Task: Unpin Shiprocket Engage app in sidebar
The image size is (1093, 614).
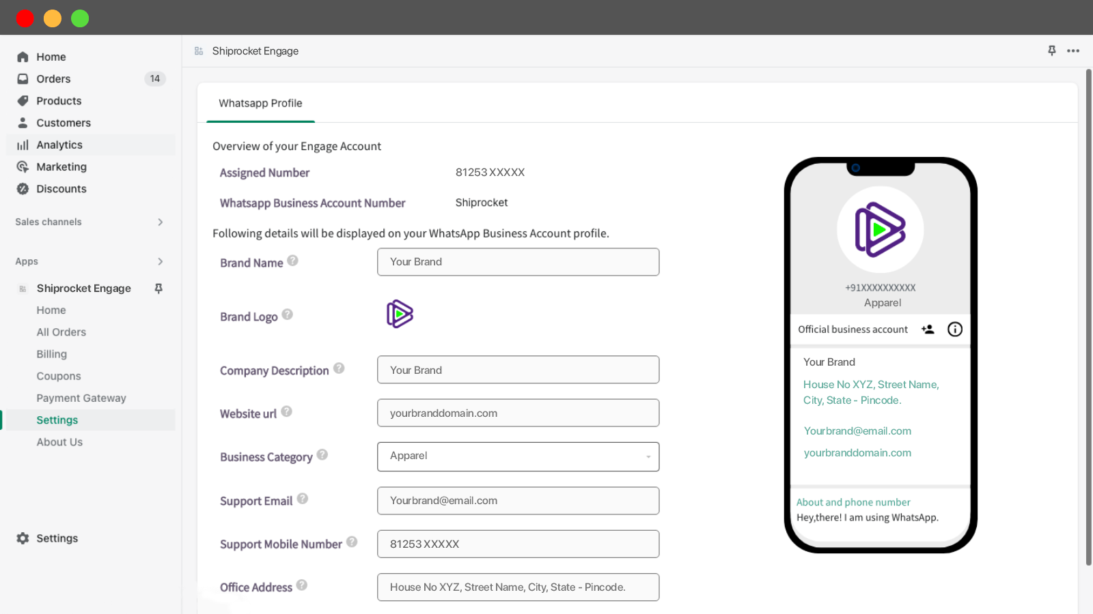Action: (158, 289)
